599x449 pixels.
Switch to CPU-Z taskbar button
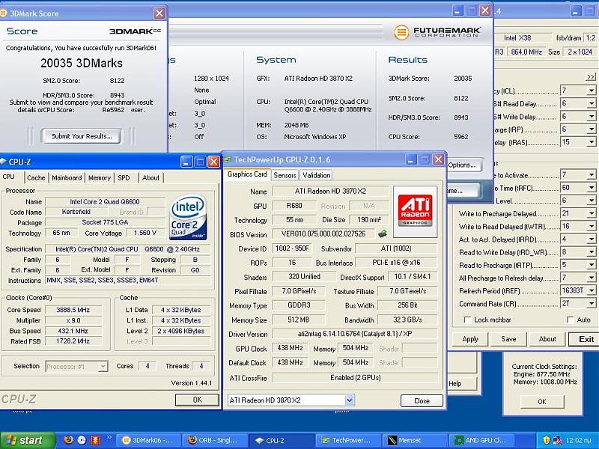pyautogui.click(x=282, y=440)
